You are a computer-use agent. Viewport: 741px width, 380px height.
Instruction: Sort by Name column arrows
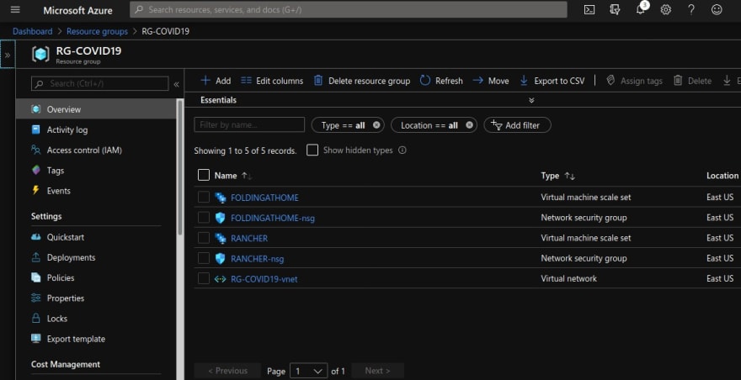(247, 176)
